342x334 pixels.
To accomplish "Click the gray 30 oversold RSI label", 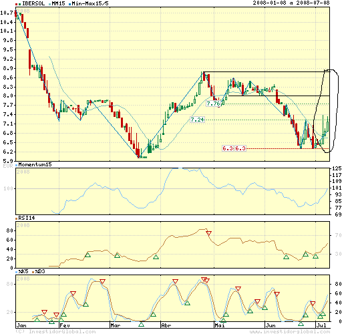I will 338,254.
